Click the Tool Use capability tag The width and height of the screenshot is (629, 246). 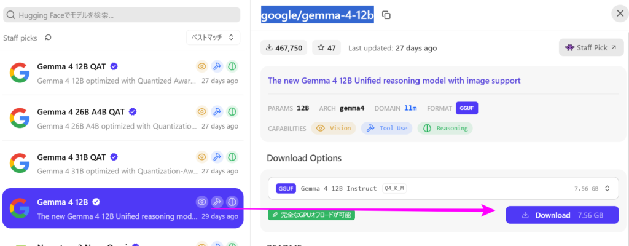(x=387, y=128)
